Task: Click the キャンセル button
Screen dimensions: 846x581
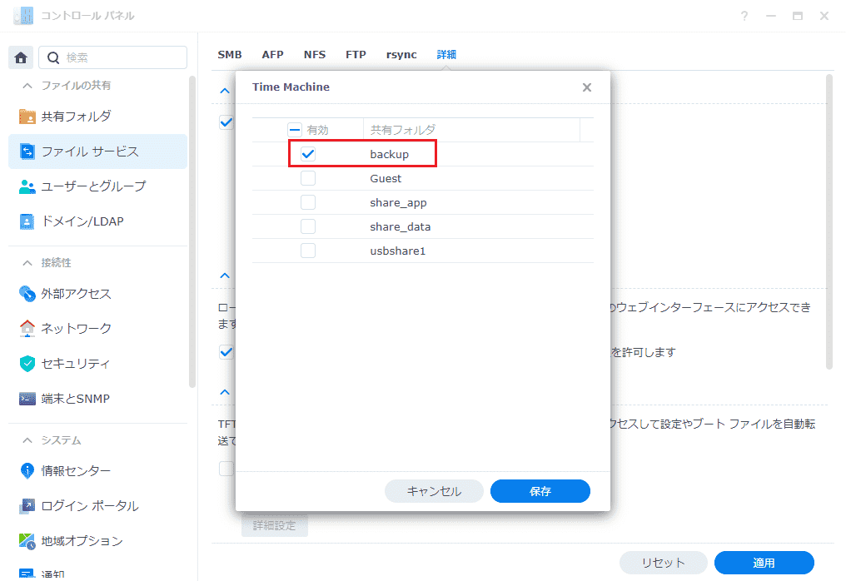Action: tap(434, 491)
